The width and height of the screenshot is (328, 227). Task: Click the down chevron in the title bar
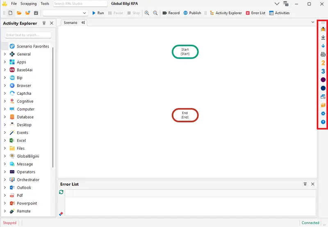point(277,4)
